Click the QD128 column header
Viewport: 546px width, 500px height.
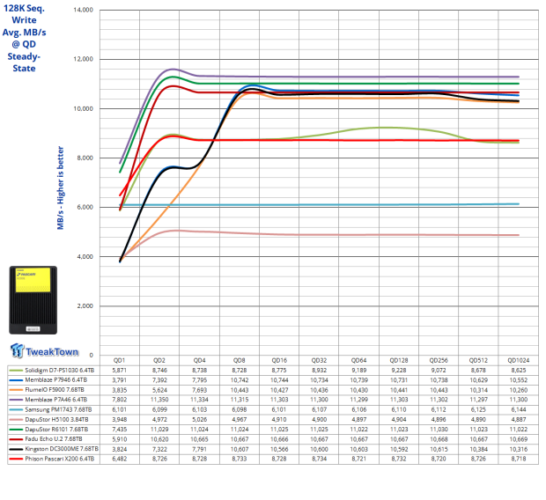point(399,360)
